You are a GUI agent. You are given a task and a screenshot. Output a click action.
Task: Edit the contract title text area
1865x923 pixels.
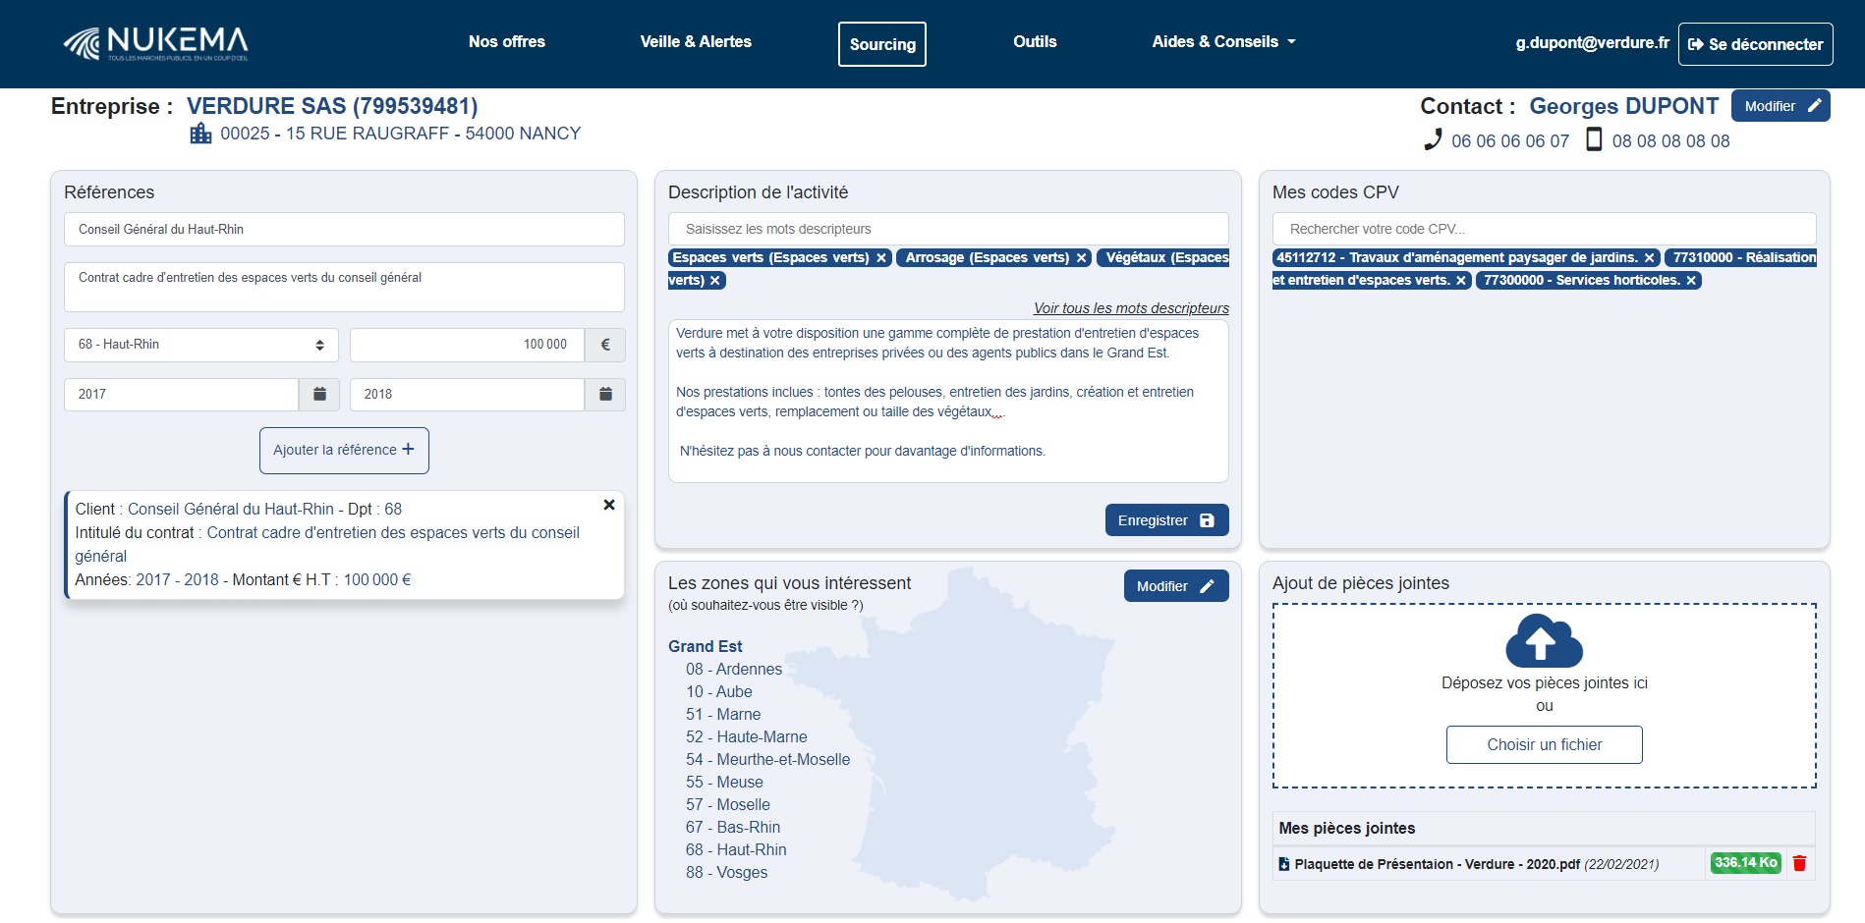point(344,287)
